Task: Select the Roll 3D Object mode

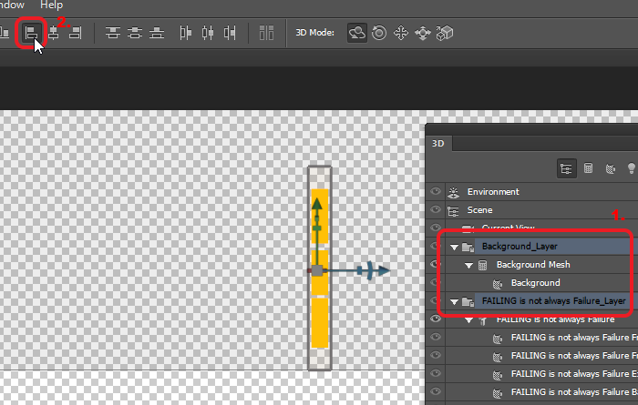Action: pos(379,33)
